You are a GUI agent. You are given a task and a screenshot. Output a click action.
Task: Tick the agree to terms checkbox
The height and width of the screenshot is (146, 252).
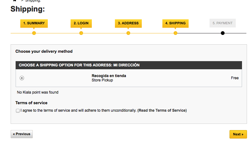(x=18, y=111)
